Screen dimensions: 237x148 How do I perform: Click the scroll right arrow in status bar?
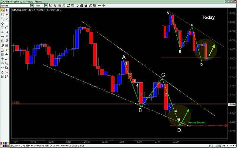(221, 146)
